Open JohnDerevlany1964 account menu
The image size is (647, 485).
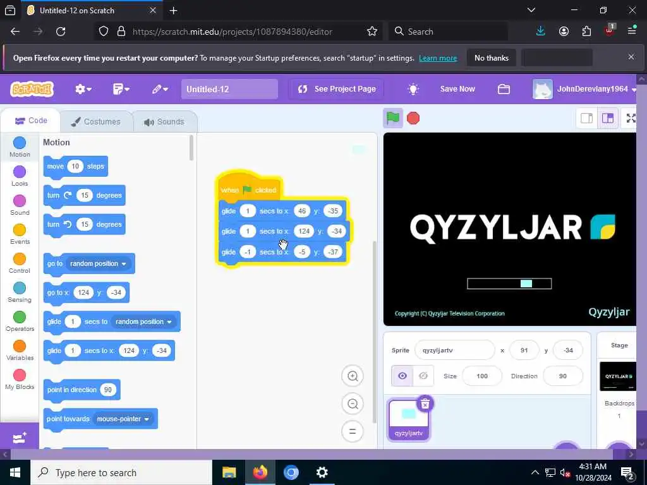tap(584, 88)
